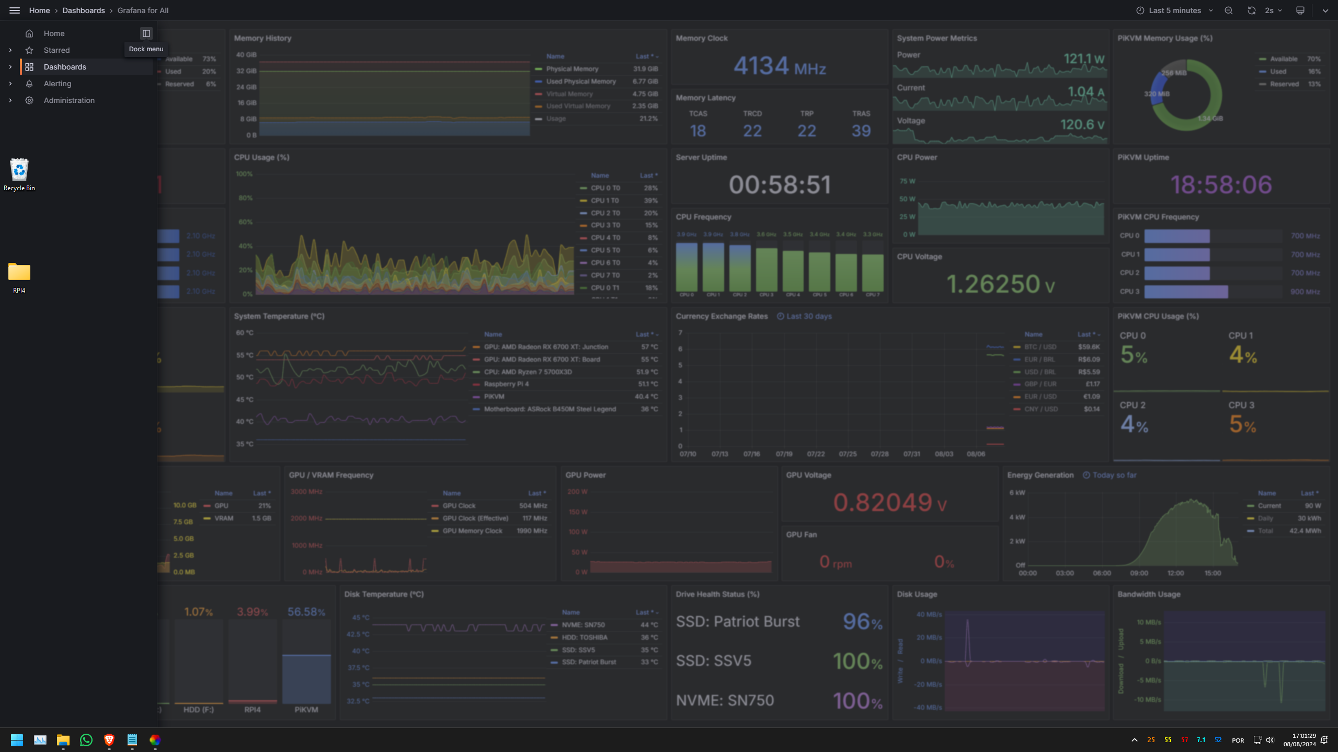
Task: Open the Last 5 minutes time picker
Action: point(1174,10)
